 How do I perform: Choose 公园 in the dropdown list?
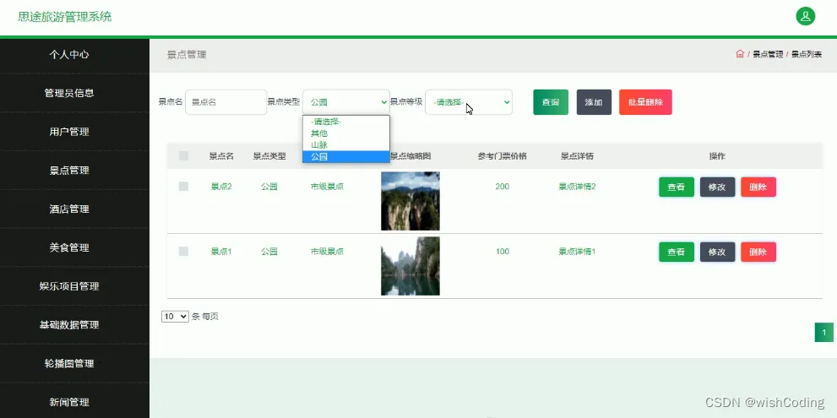click(x=346, y=157)
